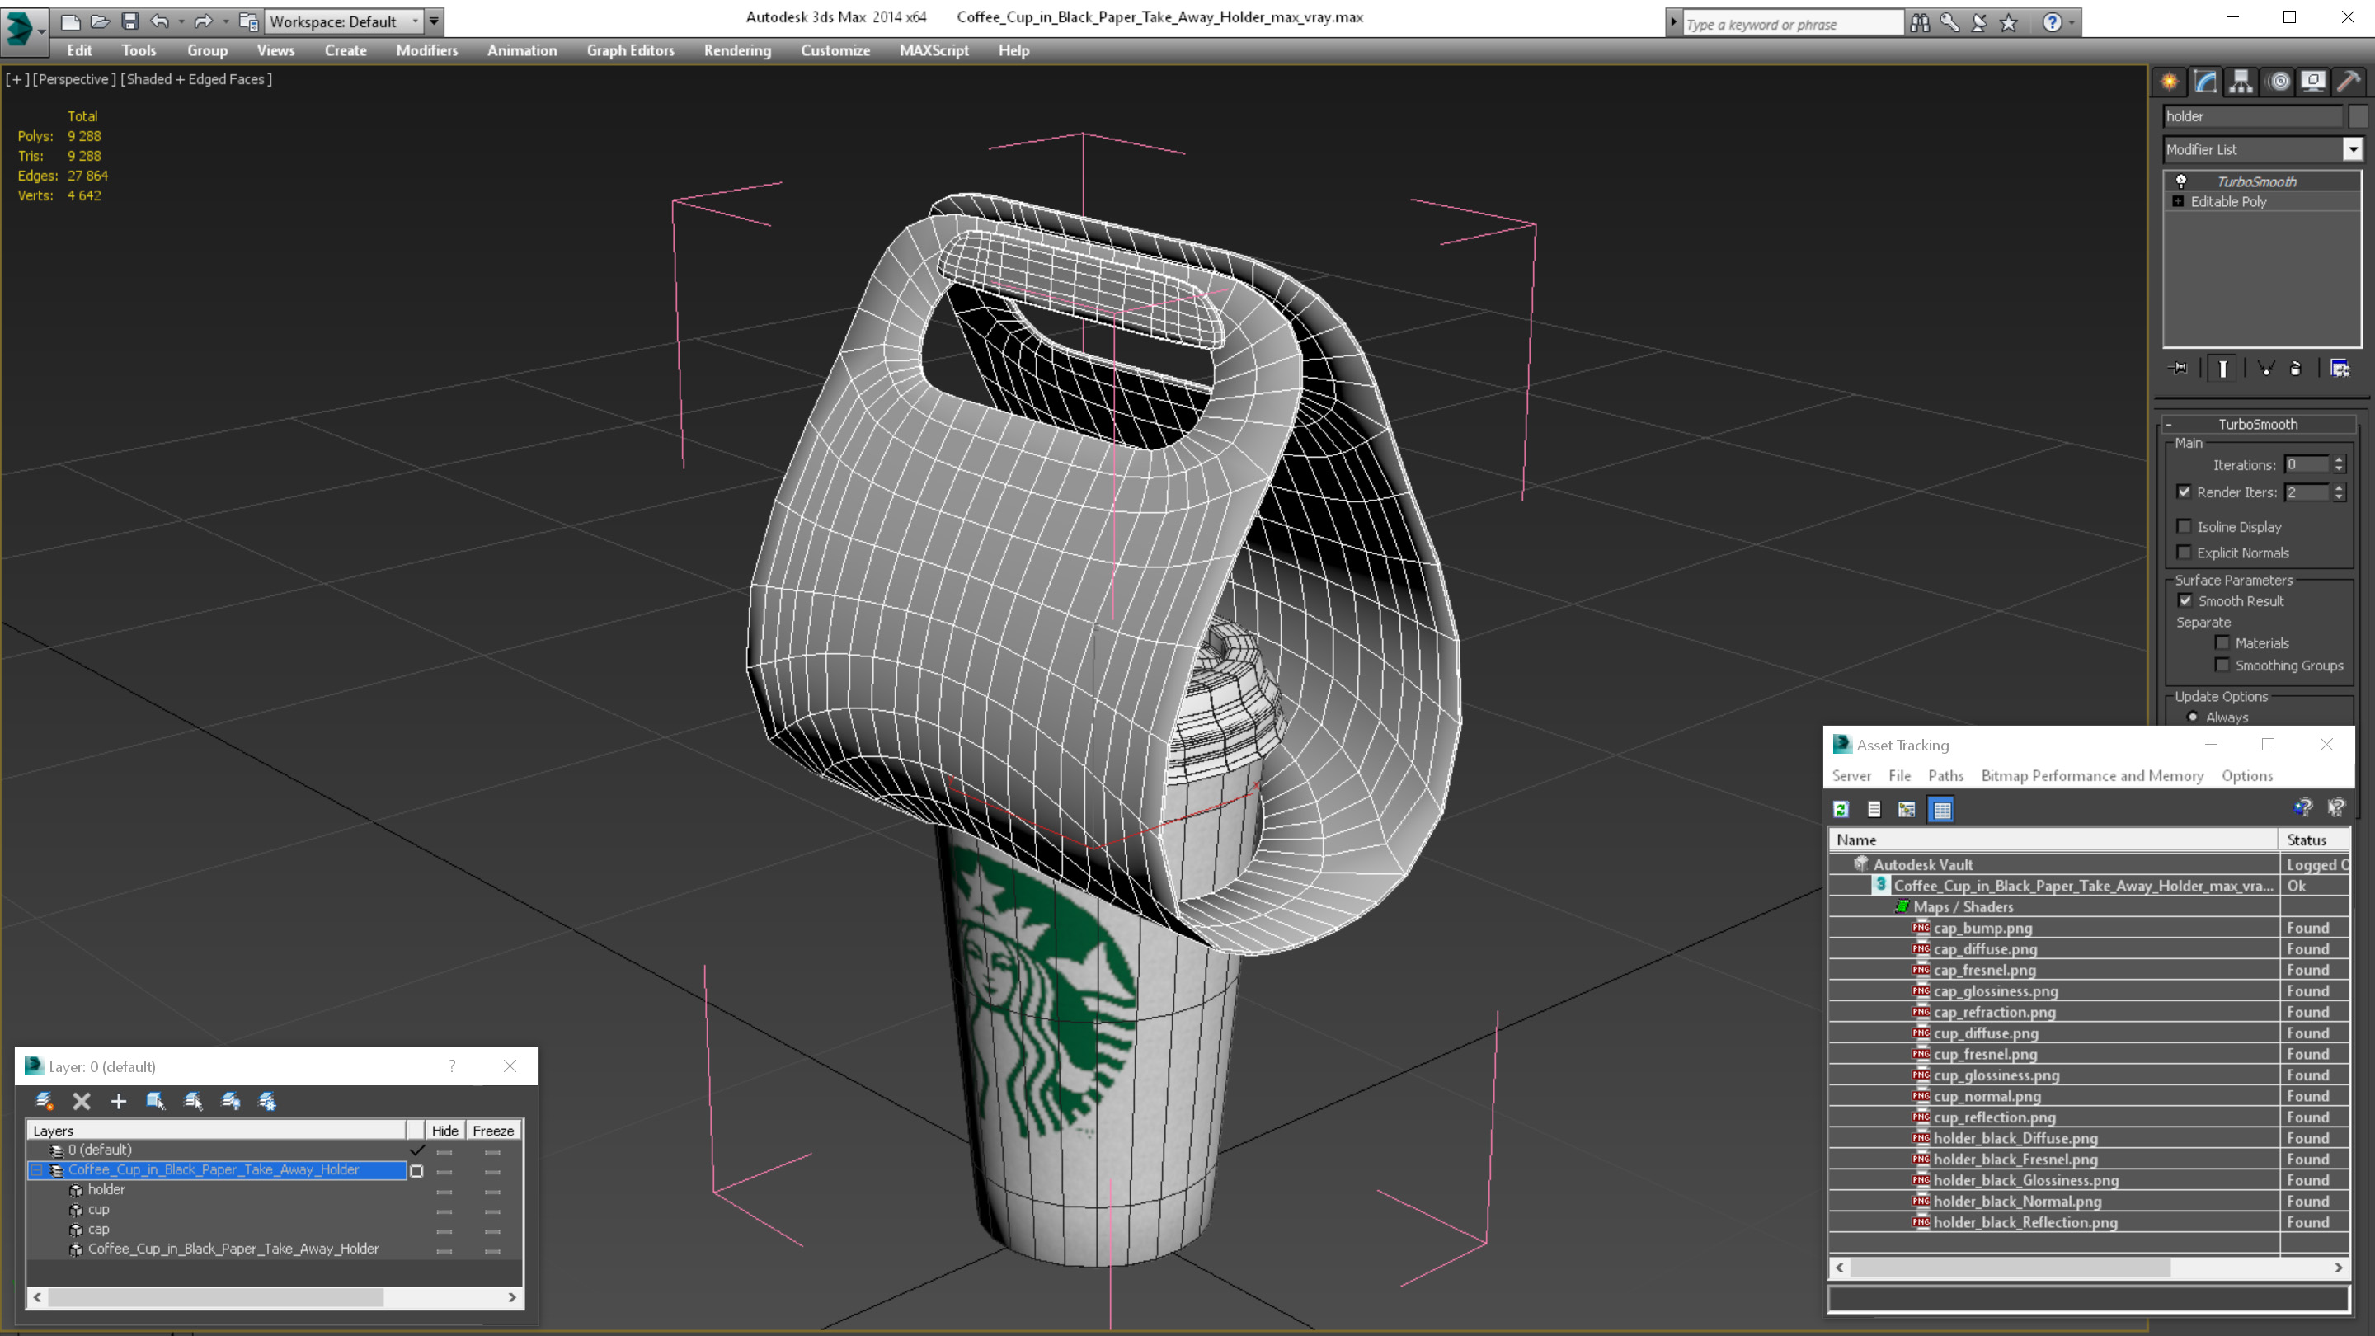Click New Scene icon in quick toolbar
Viewport: 2375px width, 1336px height.
tap(70, 21)
